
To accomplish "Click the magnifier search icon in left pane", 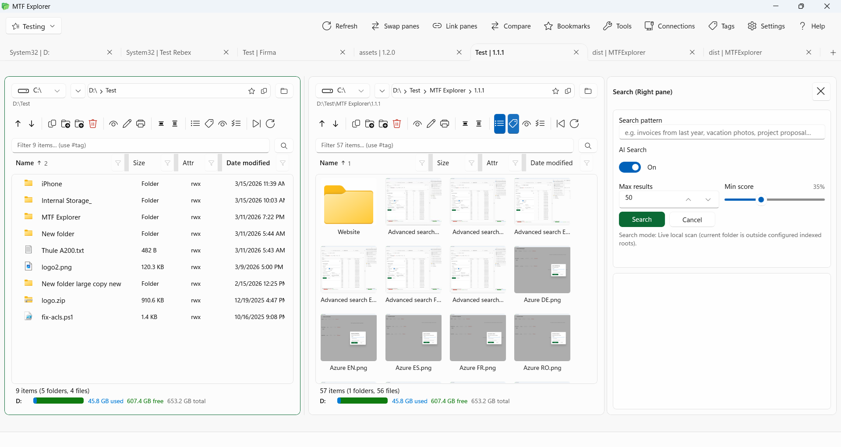I will click(x=284, y=145).
